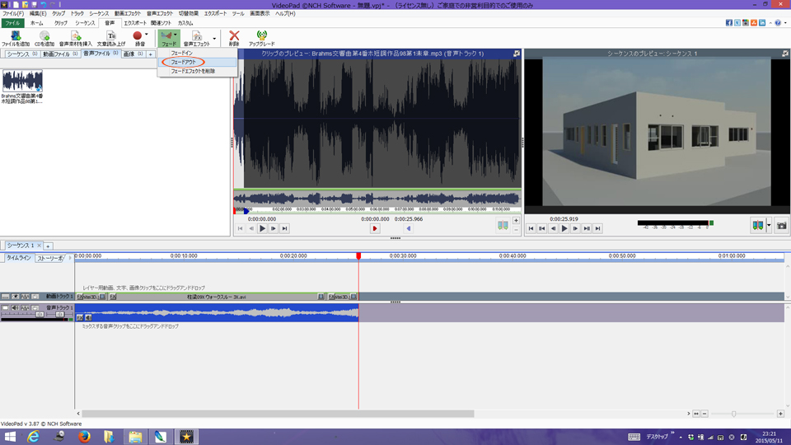
Task: Mute audio track 1 with the speaker toggle
Action: (x=15, y=307)
